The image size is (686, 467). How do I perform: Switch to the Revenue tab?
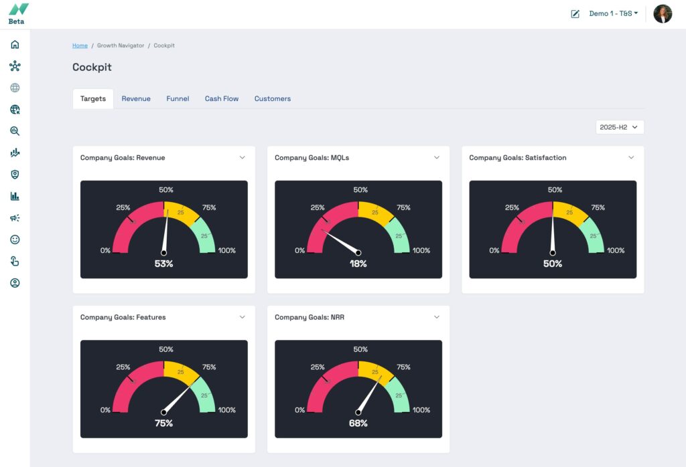(x=136, y=98)
